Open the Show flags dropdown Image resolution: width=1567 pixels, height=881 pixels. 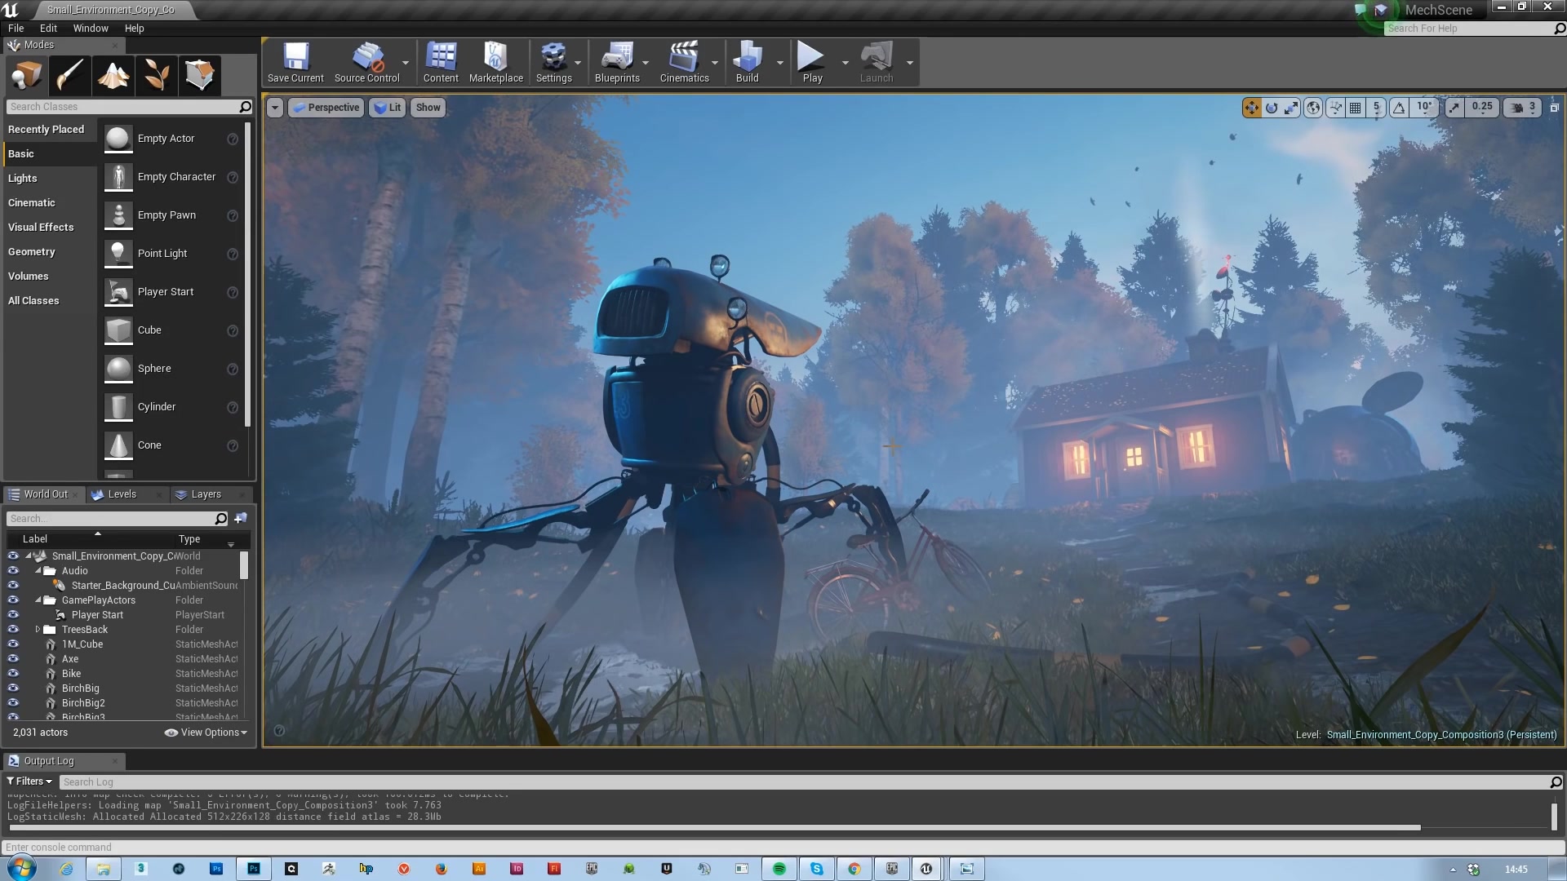tap(428, 107)
